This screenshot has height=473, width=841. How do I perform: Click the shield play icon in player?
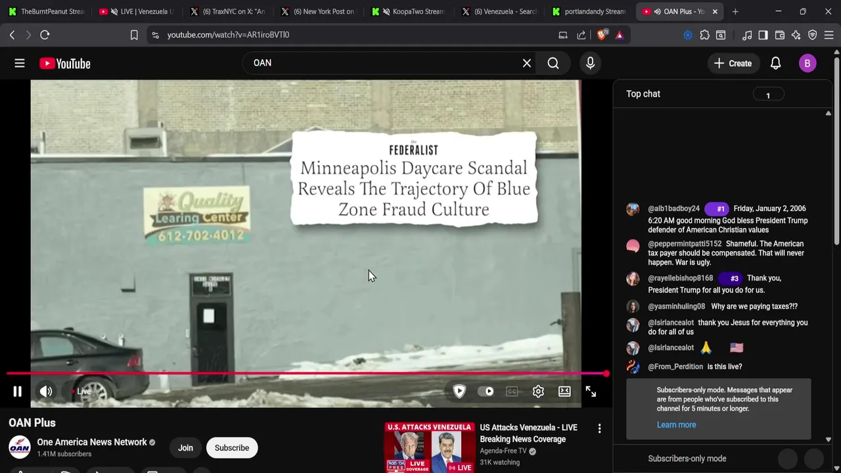click(459, 392)
